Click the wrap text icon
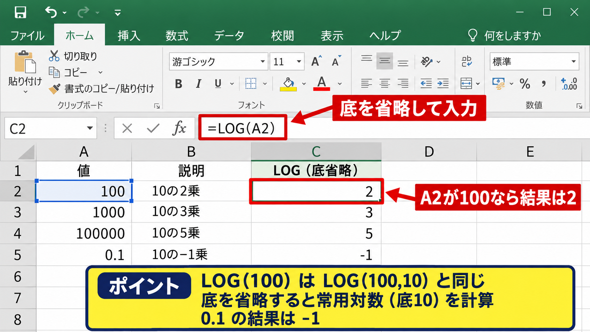 [467, 62]
